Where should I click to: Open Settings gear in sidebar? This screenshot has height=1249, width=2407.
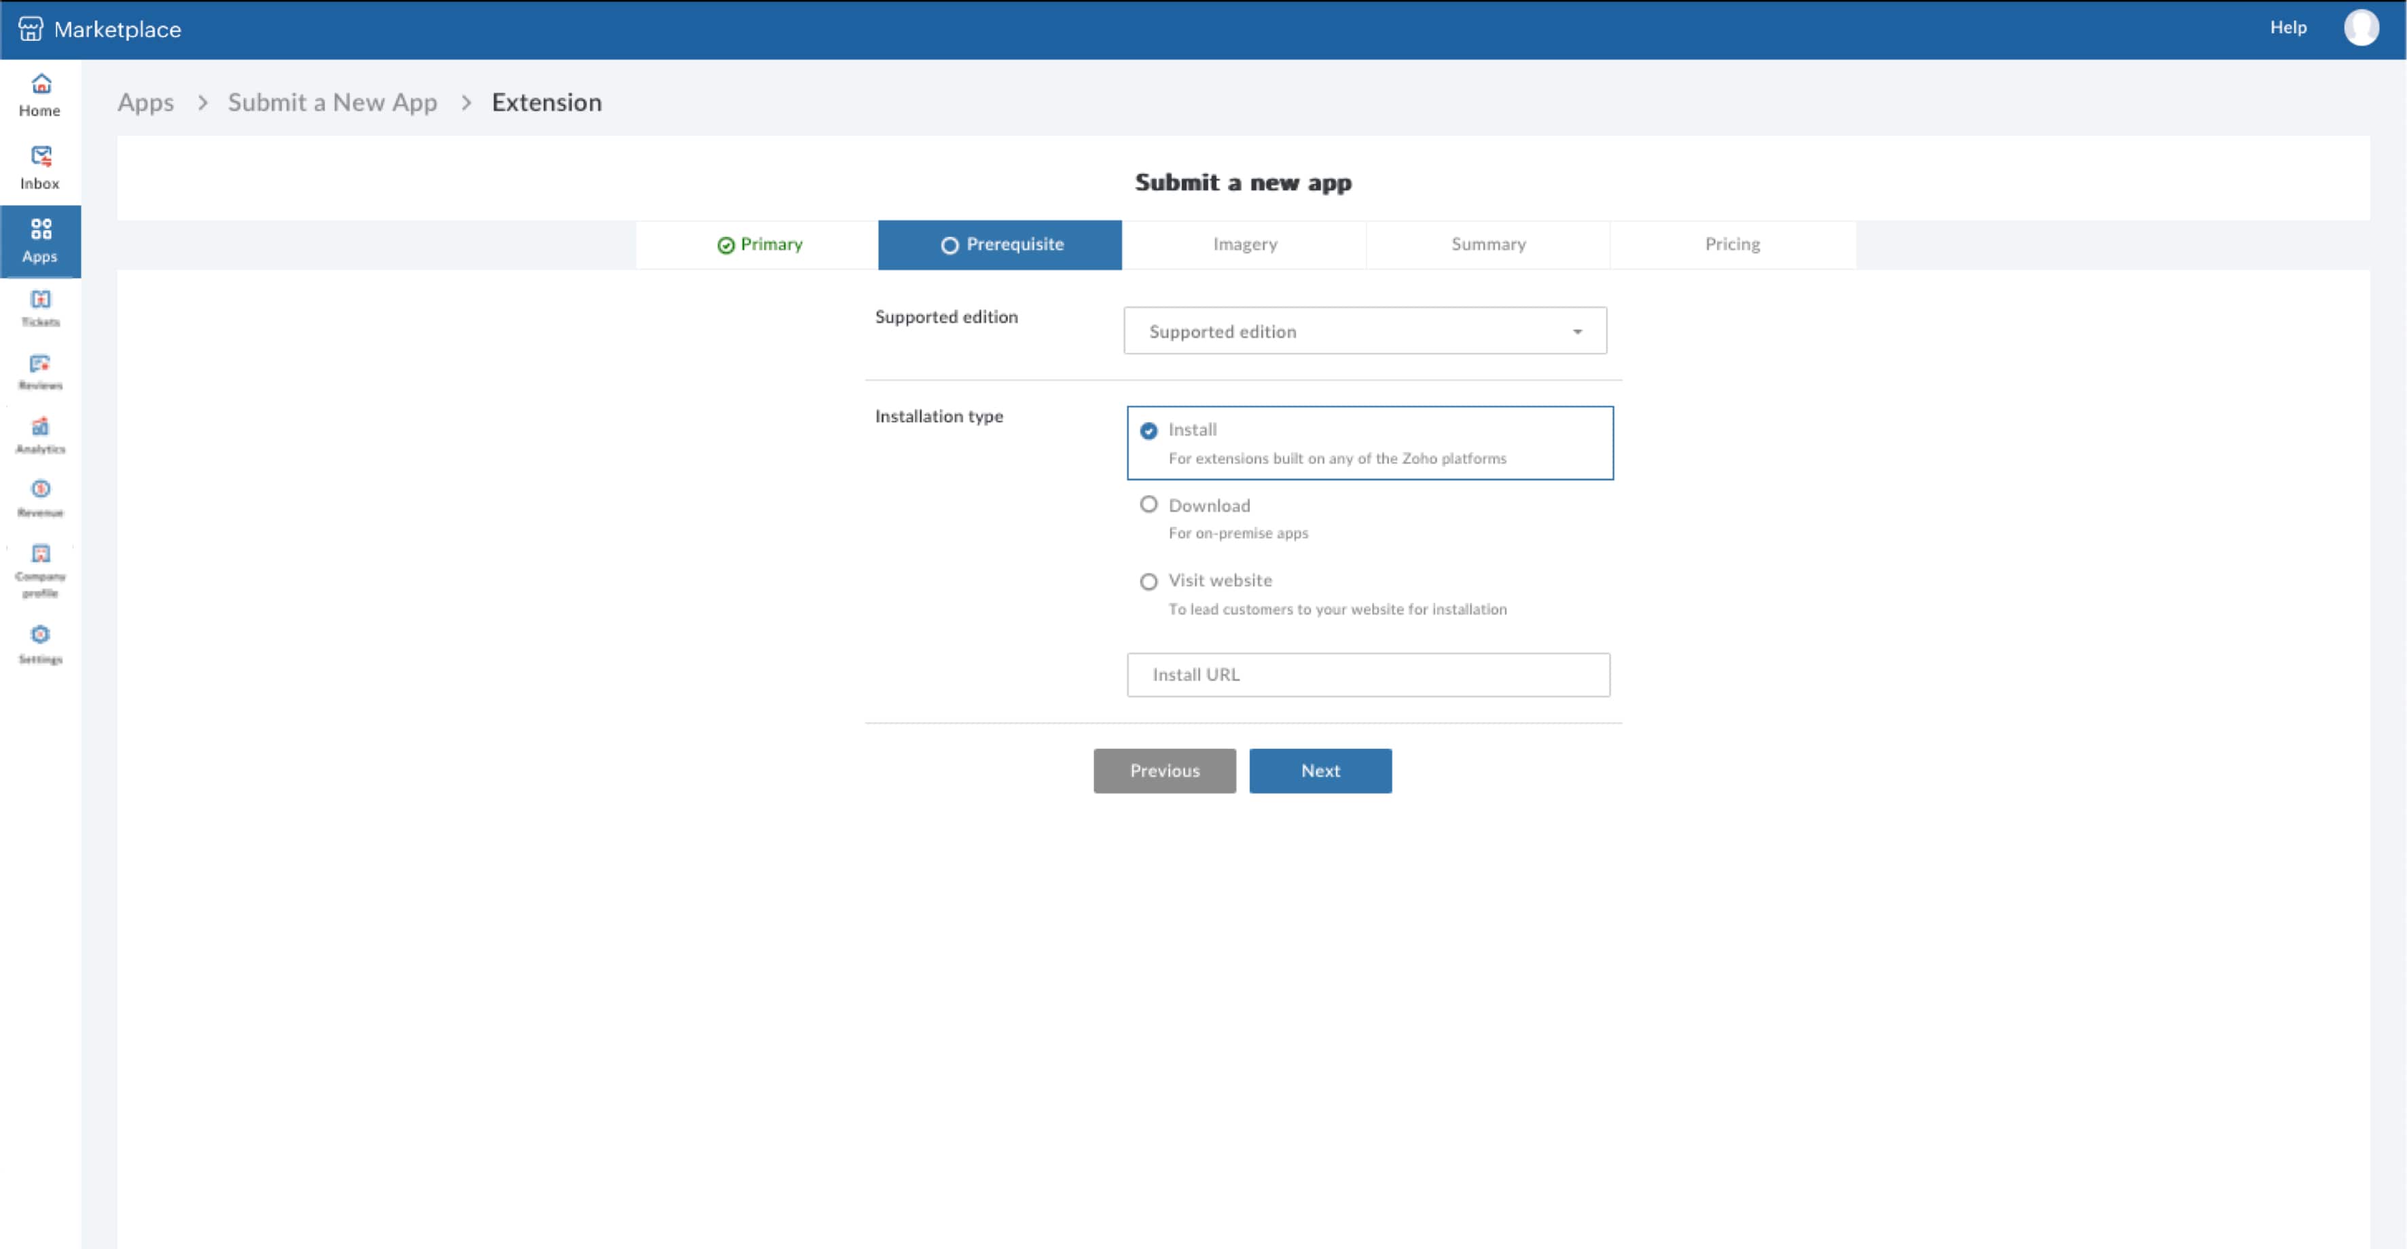40,644
